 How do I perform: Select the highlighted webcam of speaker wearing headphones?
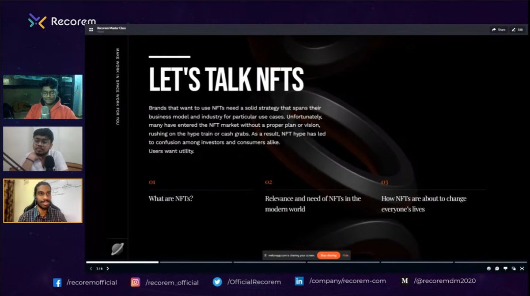(x=43, y=201)
